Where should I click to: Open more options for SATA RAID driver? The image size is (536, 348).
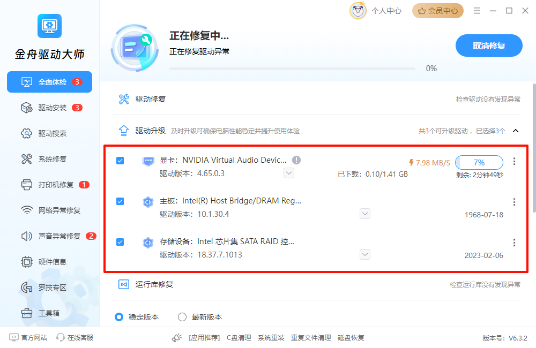pyautogui.click(x=514, y=243)
